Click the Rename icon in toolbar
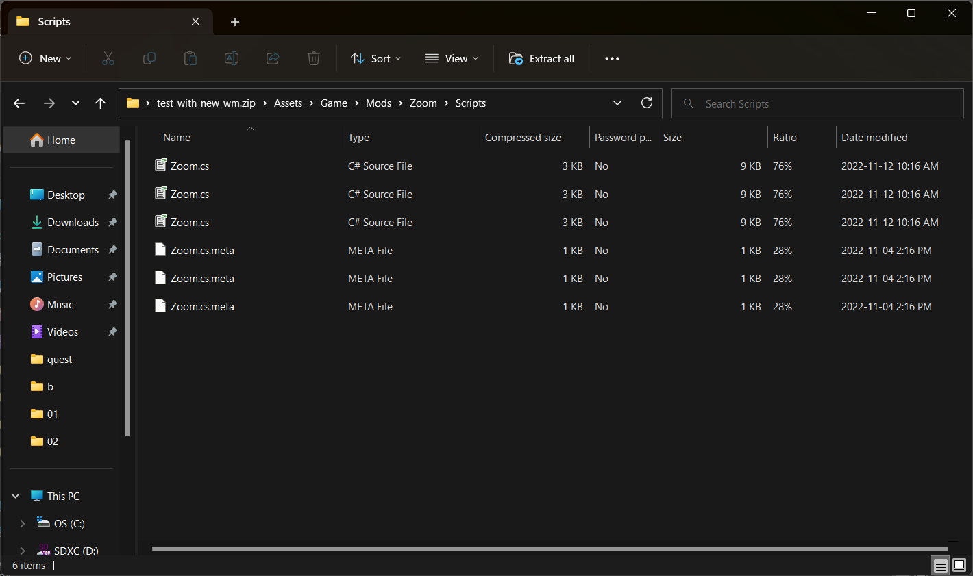The width and height of the screenshot is (973, 576). point(232,59)
